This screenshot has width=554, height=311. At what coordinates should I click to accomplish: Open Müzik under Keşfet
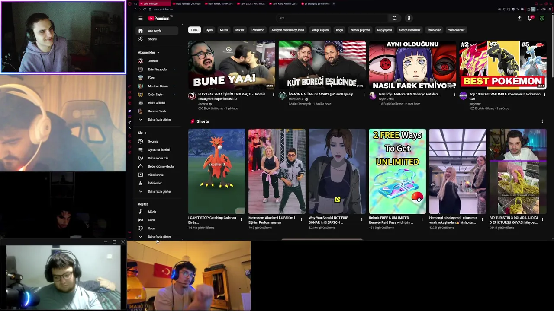[157, 212]
